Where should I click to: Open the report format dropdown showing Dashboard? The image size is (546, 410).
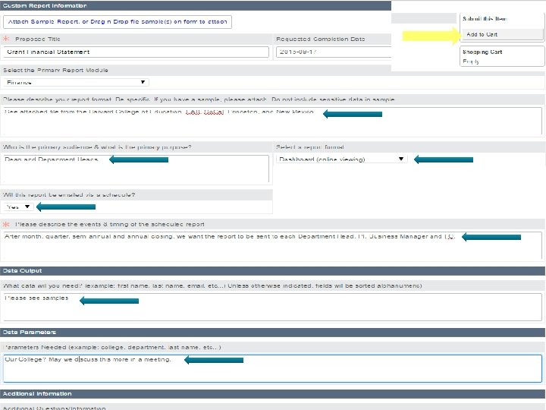pyautogui.click(x=341, y=159)
